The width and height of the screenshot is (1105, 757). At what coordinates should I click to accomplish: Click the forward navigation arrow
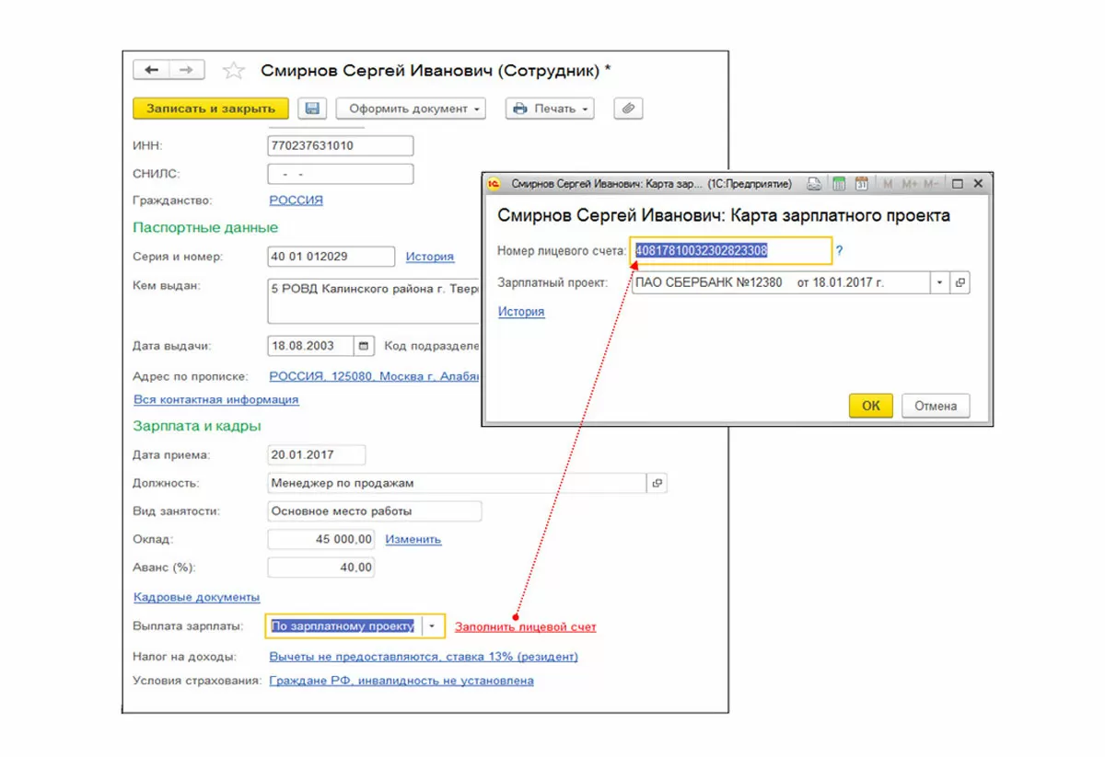tap(187, 71)
